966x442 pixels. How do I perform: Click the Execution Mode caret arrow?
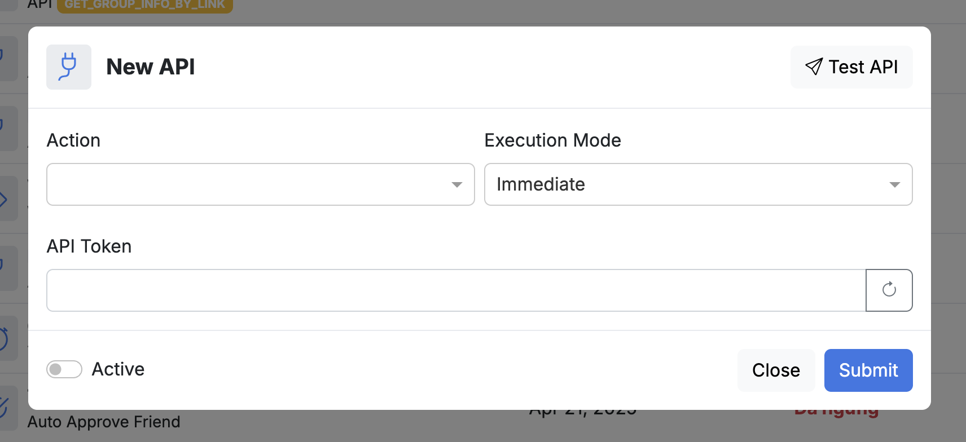point(894,184)
